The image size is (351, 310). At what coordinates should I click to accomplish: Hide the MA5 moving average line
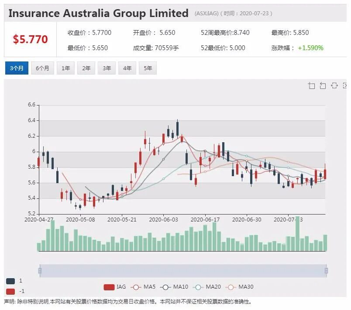(x=143, y=287)
